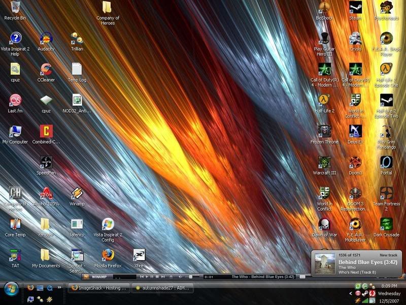The width and height of the screenshot is (406, 305).
Task: Open F.E.A.R. Single Player shortcut
Action: point(386,44)
